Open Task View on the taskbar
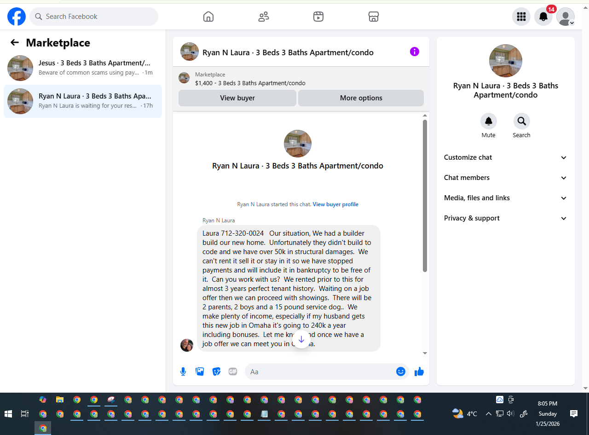Viewport: 589px width, 435px height. click(x=25, y=414)
